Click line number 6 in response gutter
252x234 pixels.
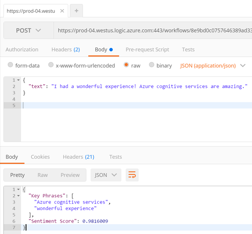pyautogui.click(x=14, y=221)
